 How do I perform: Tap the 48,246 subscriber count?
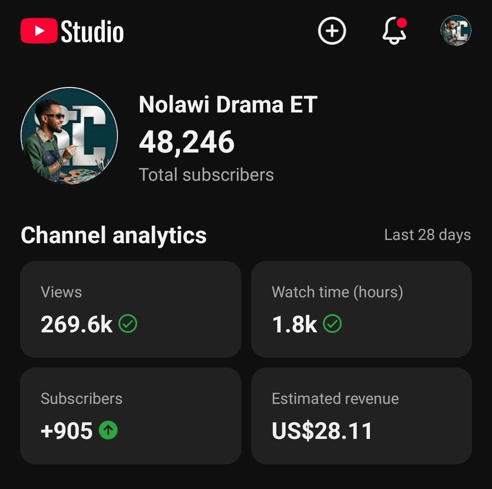[x=187, y=143]
